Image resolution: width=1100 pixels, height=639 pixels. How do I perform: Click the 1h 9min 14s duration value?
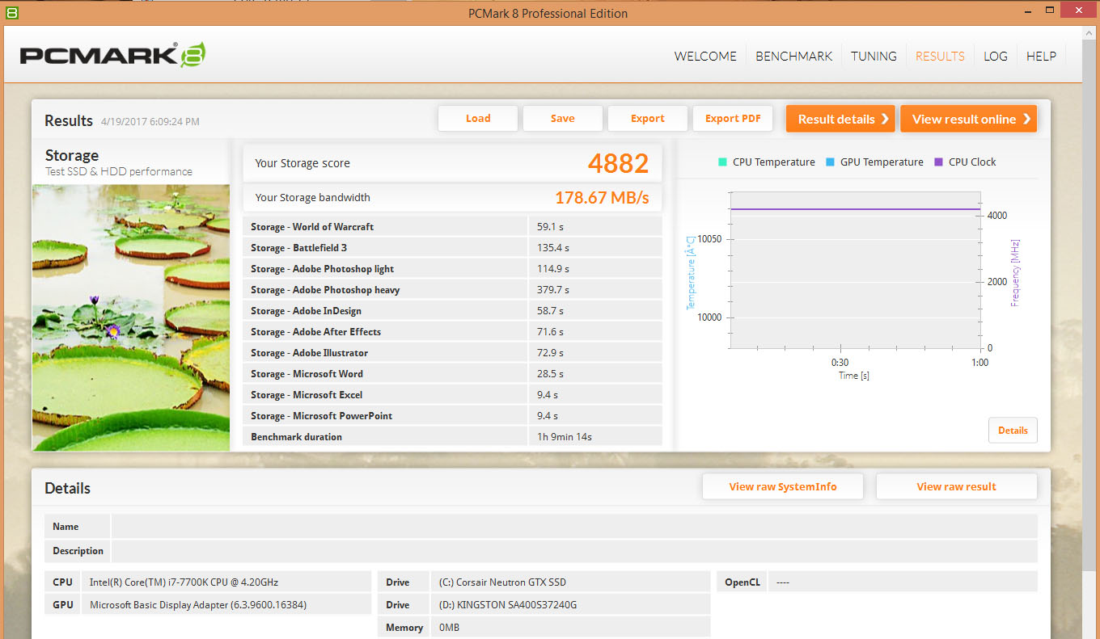pos(565,437)
